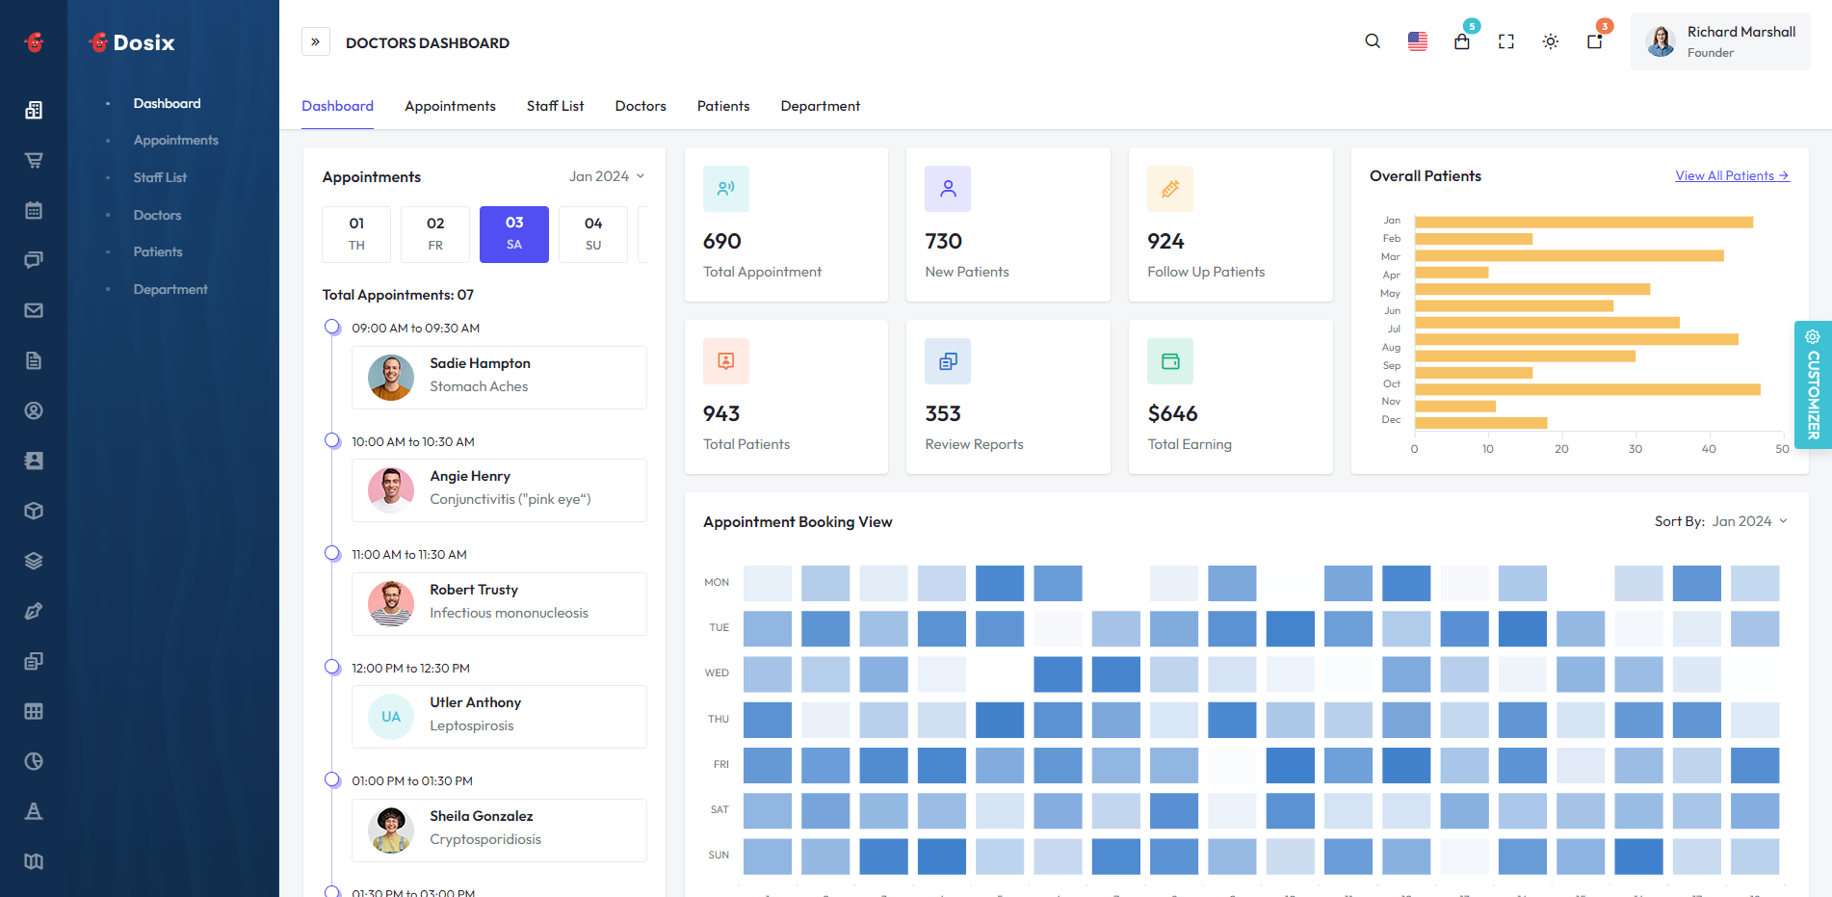Click the Total Patients 943 card icon

coord(726,361)
